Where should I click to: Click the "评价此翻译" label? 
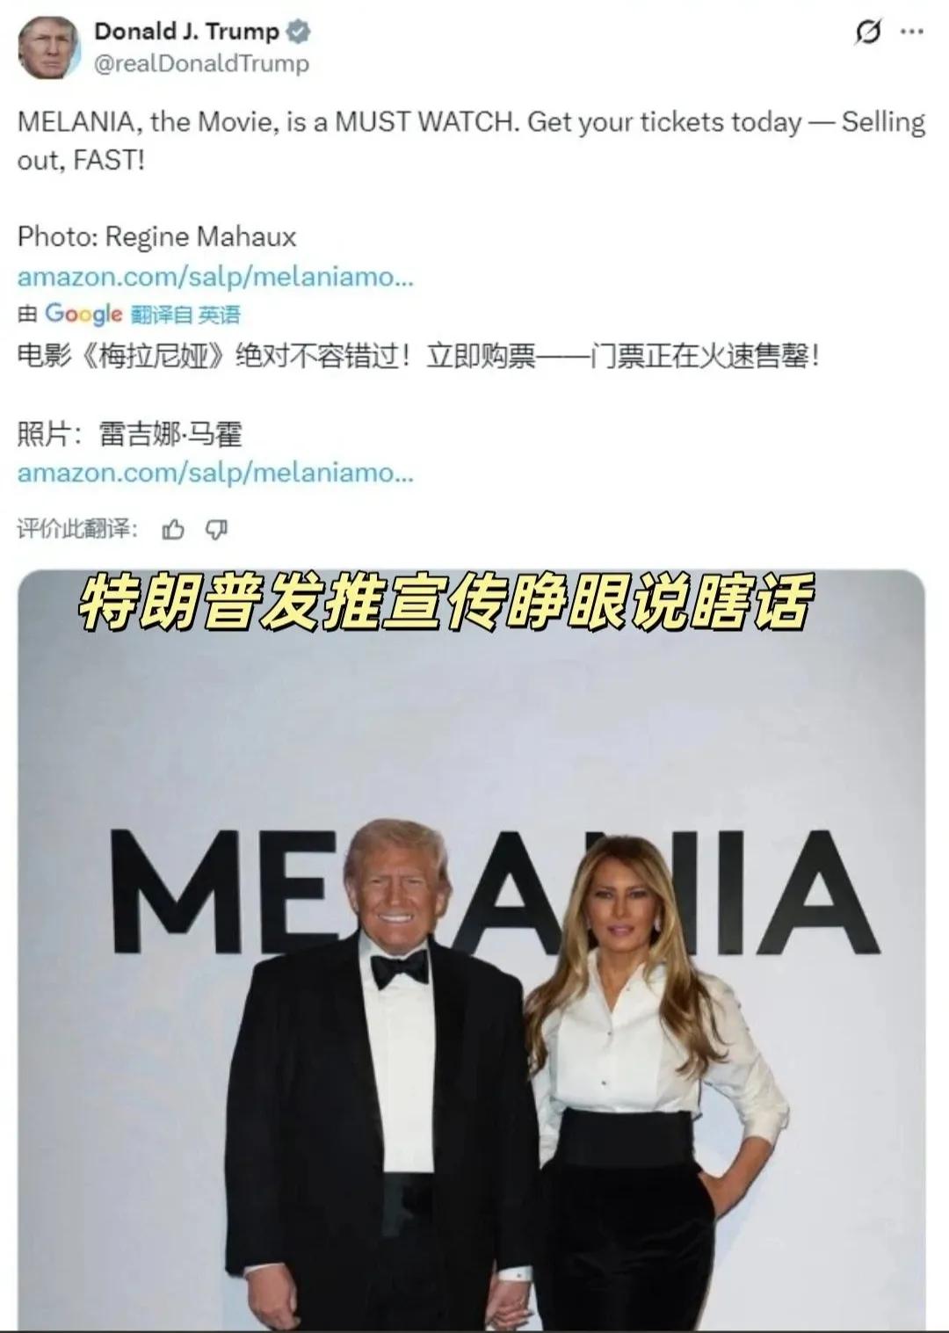(77, 528)
